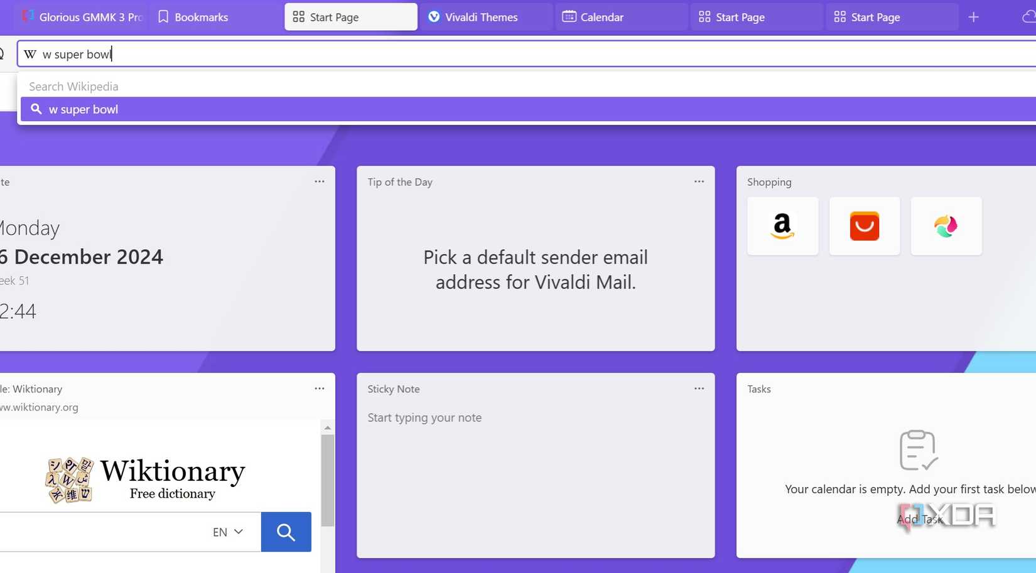Viewport: 1036px width, 573px height.
Task: Open the Start Page tab next to Calendar
Action: [757, 17]
